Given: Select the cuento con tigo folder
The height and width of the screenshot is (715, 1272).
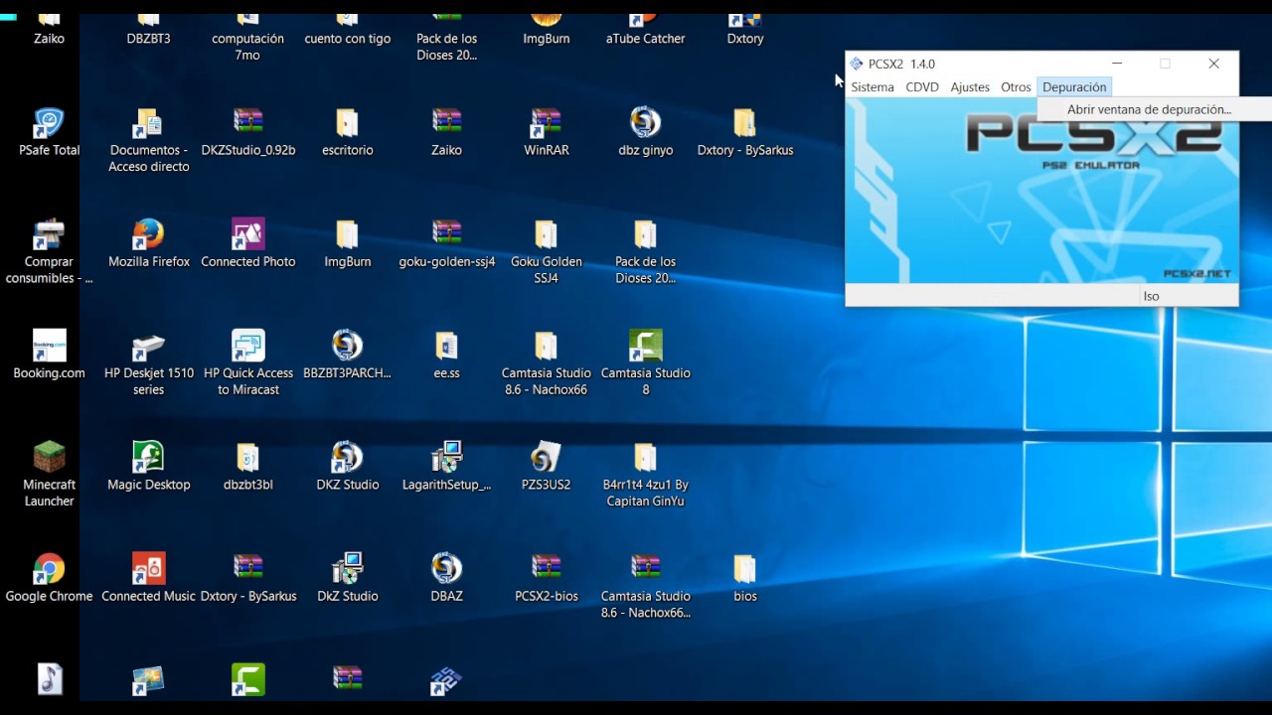Looking at the screenshot, I should [x=348, y=28].
